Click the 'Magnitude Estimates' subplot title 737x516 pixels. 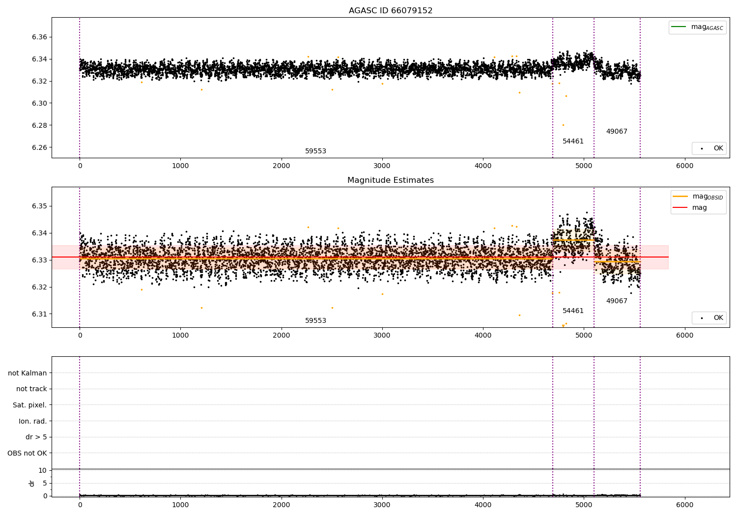click(x=391, y=180)
